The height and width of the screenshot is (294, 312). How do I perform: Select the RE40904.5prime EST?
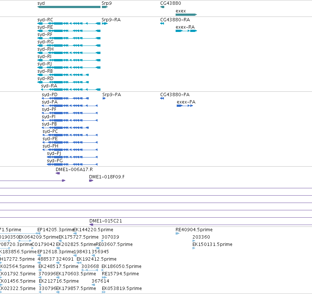click(177, 233)
